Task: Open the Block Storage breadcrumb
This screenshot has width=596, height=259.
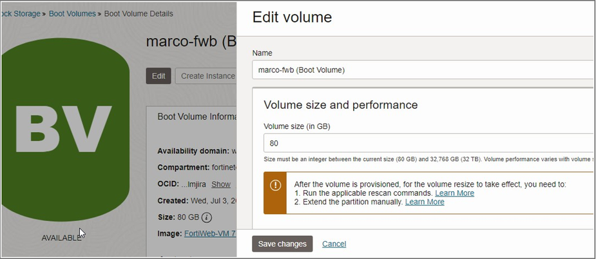Action: (x=22, y=14)
